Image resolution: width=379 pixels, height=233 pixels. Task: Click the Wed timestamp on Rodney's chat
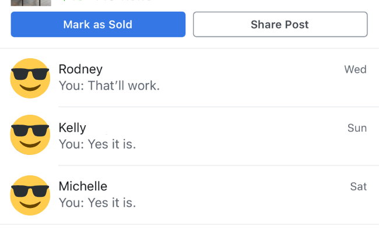pyautogui.click(x=355, y=70)
